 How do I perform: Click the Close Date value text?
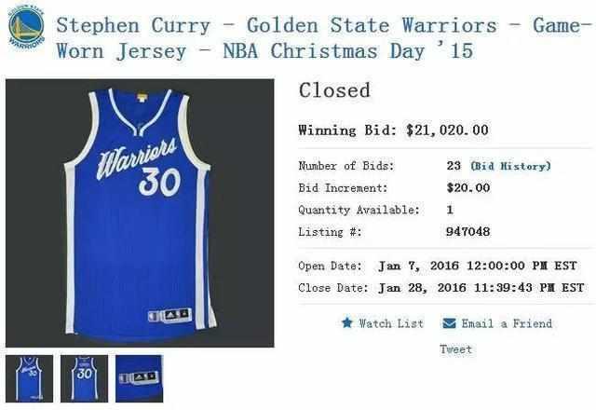coord(481,288)
